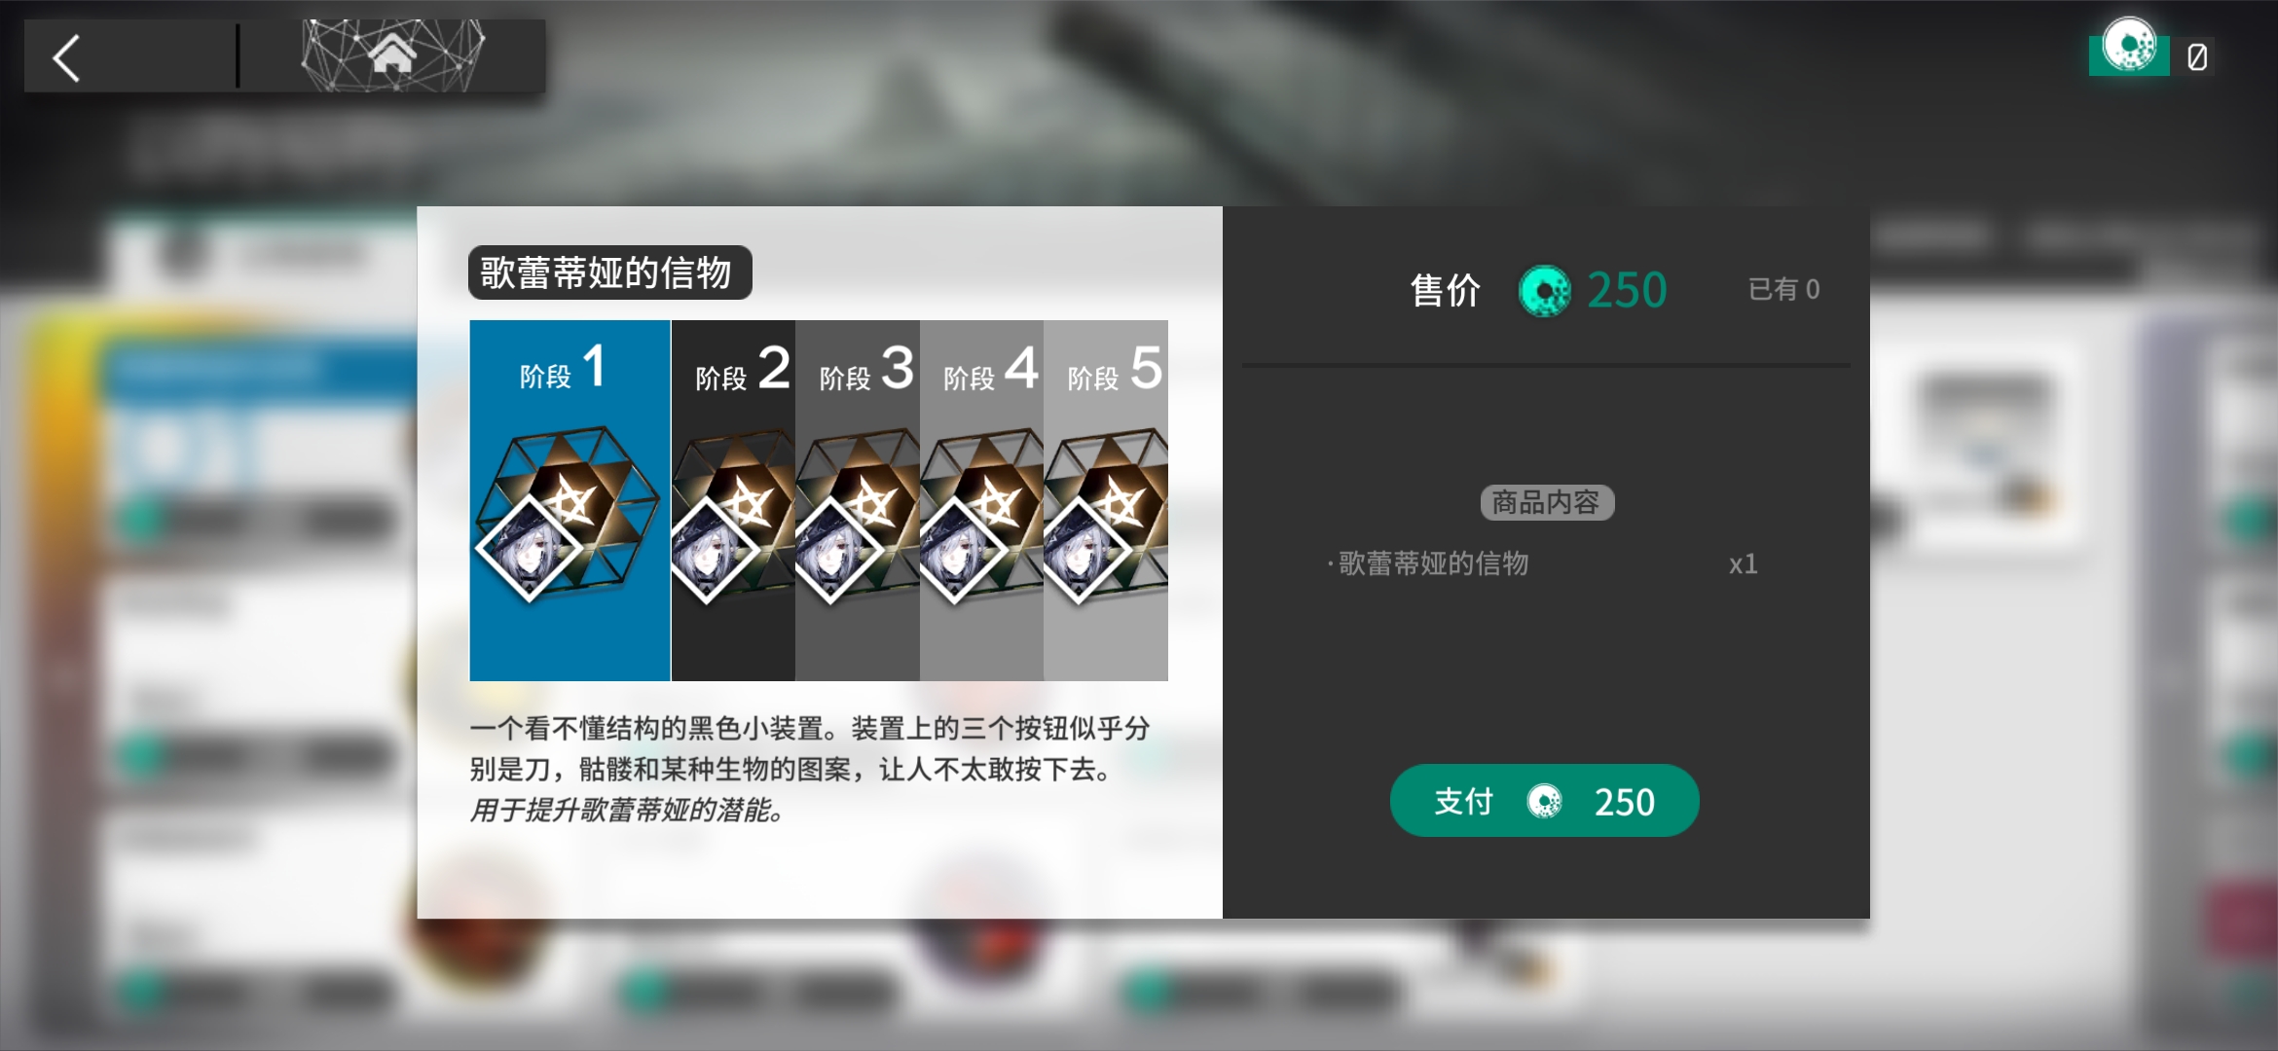This screenshot has width=2278, height=1051.
Task: Tap the green currency icon at top right
Action: (2129, 47)
